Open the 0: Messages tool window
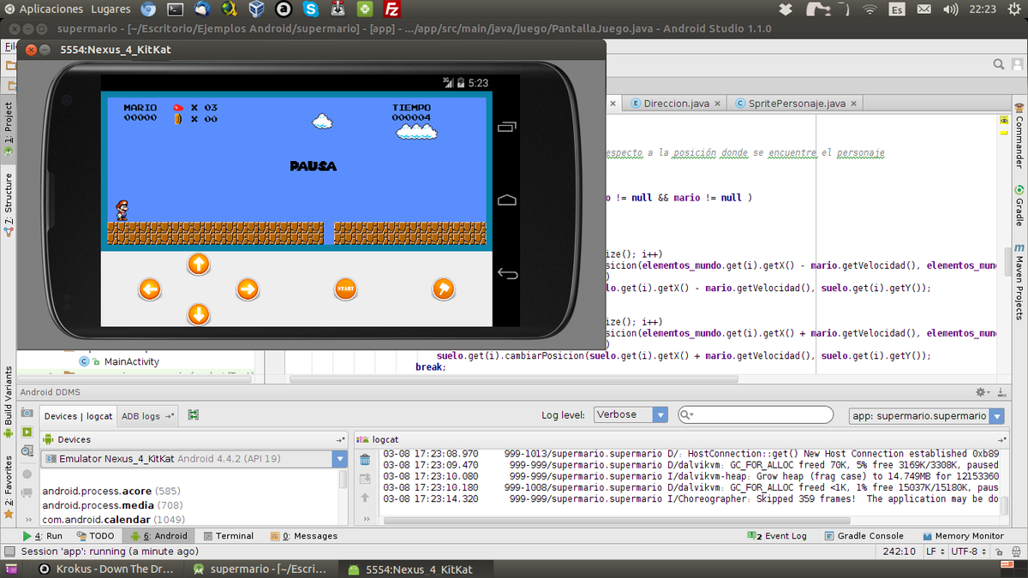Viewport: 1028px width, 578px height. [303, 536]
